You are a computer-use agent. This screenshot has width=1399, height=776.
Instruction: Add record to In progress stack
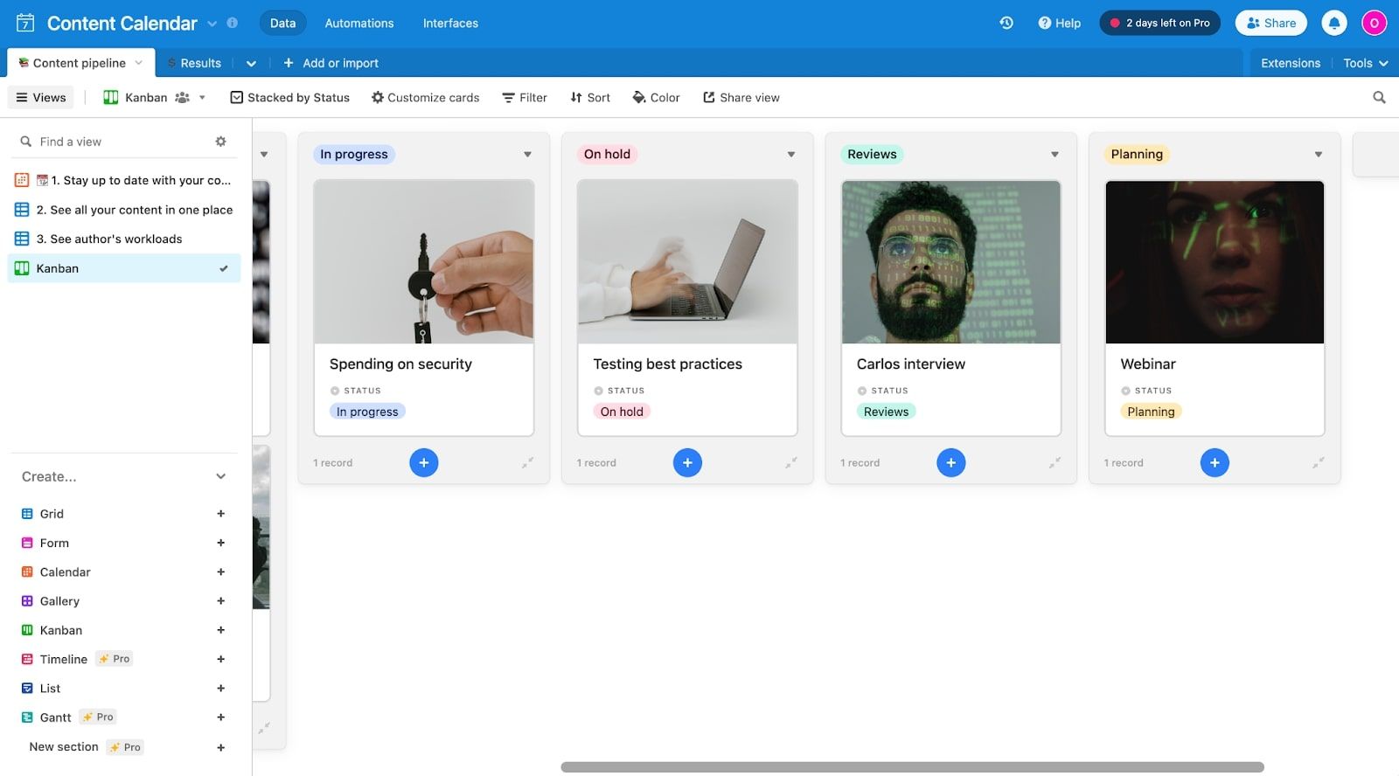tap(423, 462)
